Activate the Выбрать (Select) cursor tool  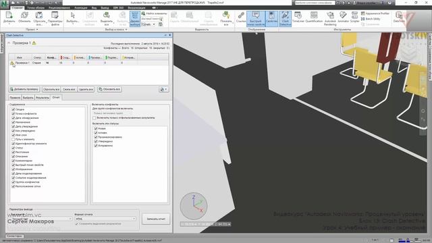click(73, 17)
